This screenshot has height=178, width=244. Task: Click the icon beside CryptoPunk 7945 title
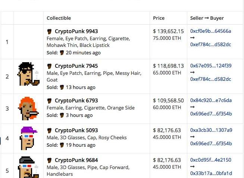pos(49,66)
